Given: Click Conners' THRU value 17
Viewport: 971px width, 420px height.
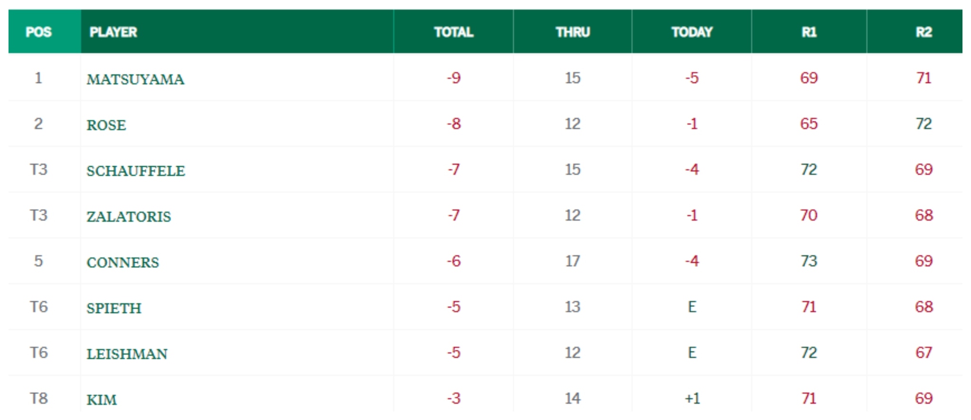Looking at the screenshot, I should point(573,261).
